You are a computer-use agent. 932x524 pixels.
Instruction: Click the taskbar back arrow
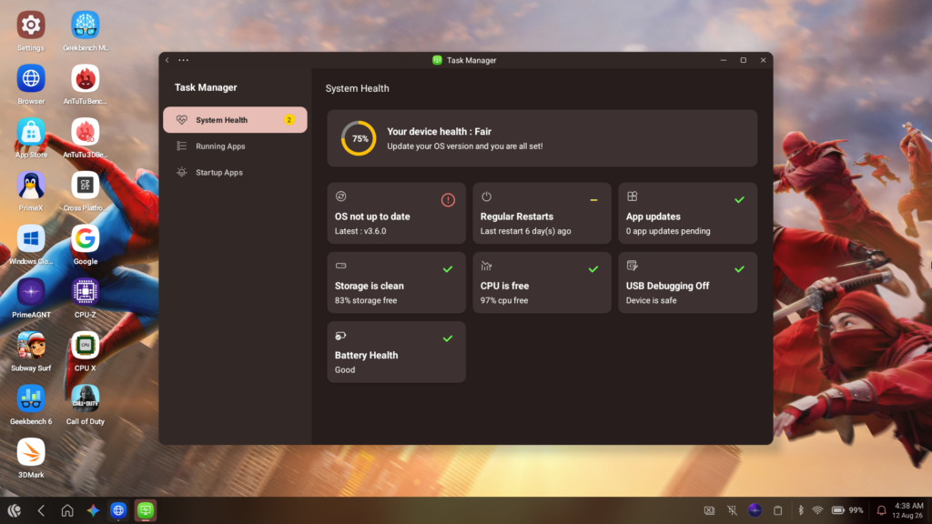coord(41,510)
